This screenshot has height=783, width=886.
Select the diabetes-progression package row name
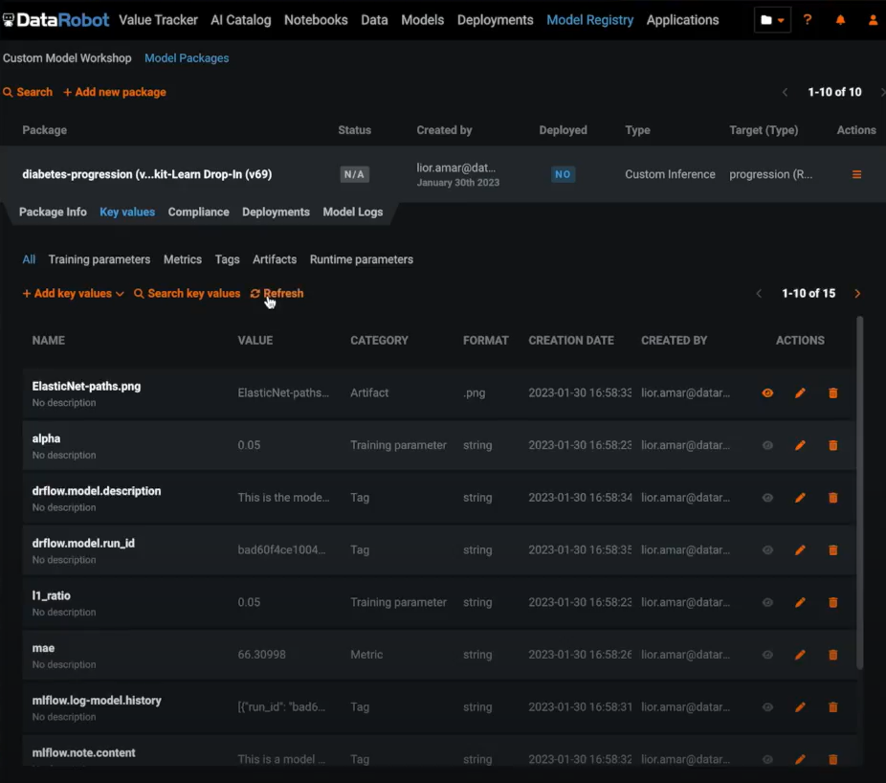point(147,174)
